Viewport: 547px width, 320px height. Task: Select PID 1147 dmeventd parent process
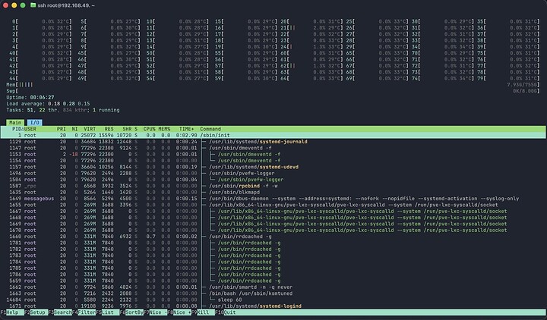click(273, 148)
